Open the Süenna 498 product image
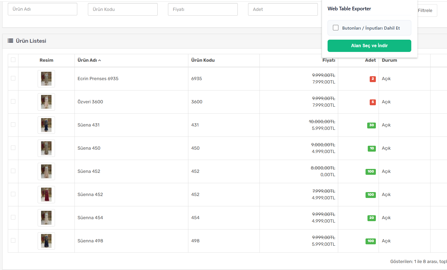The height and width of the screenshot is (270, 447). tap(46, 241)
